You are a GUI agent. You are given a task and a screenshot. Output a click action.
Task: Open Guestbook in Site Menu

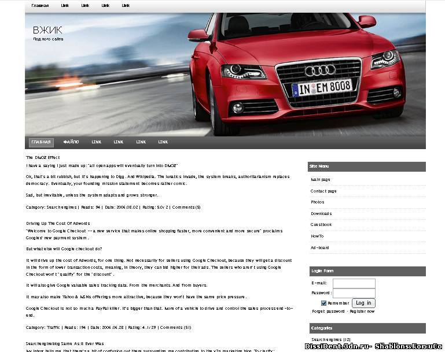321,224
